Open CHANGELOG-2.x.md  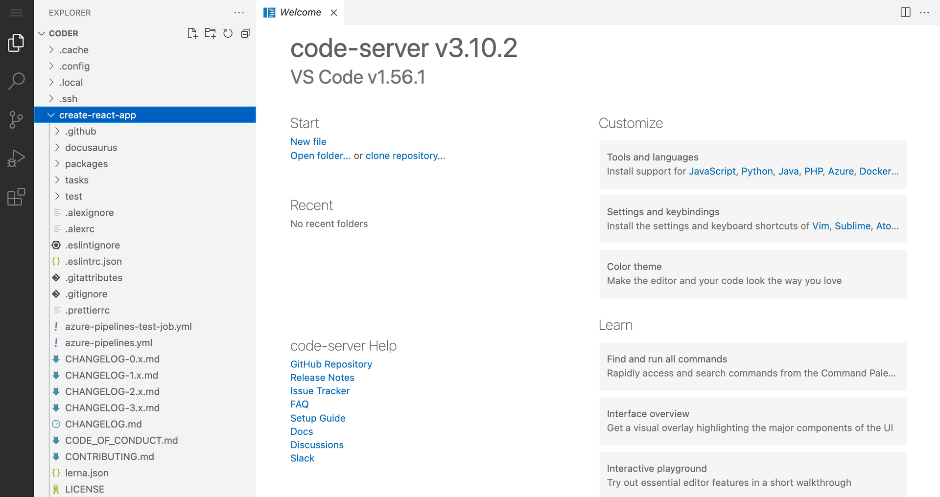(x=145, y=391)
